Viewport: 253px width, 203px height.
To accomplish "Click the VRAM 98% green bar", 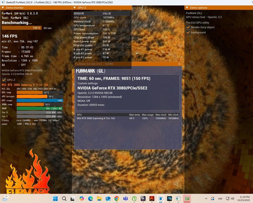I will coord(40,108).
